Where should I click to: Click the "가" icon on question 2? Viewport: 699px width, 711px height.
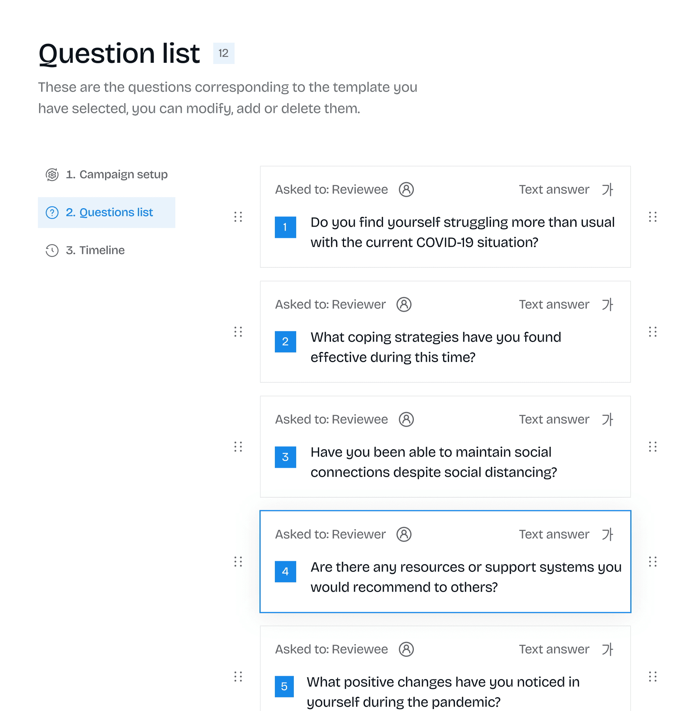click(608, 304)
